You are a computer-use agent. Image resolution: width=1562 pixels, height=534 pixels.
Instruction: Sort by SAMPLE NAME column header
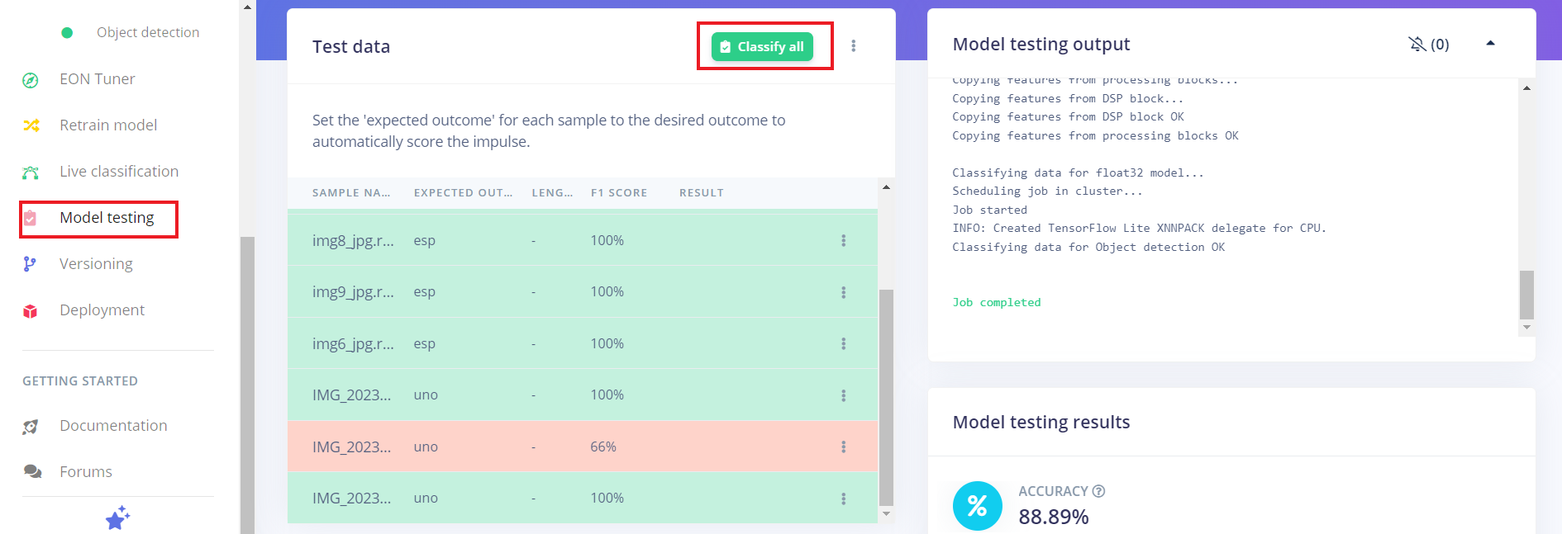pyautogui.click(x=351, y=193)
